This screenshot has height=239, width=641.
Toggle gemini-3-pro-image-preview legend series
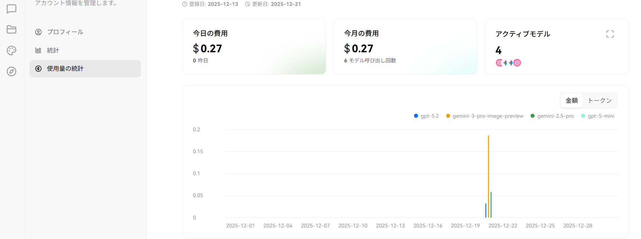point(485,116)
